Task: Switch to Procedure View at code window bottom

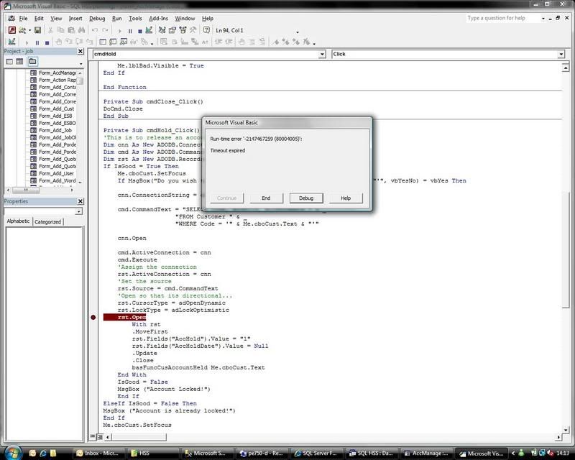Action: 93,436
